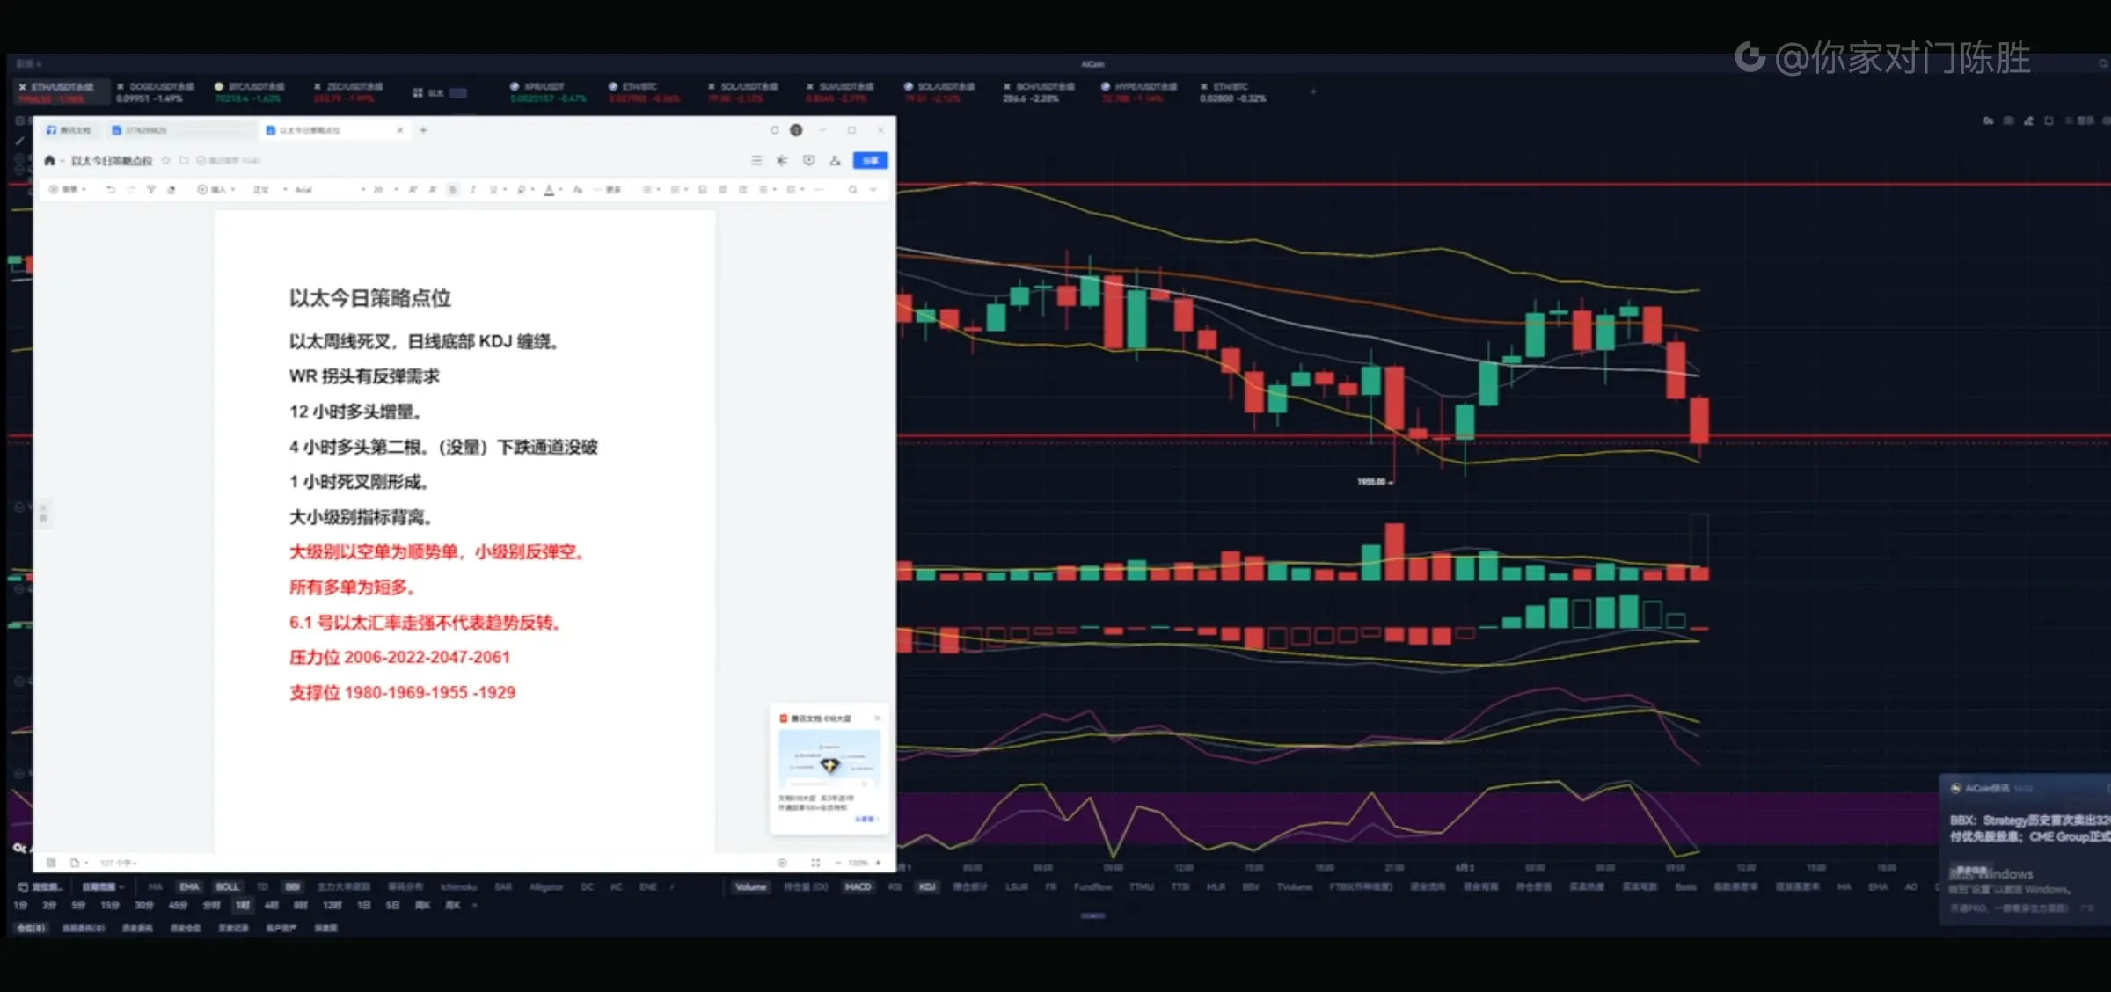Click the home icon in document window
Screen dimensions: 2111x992
coord(49,160)
